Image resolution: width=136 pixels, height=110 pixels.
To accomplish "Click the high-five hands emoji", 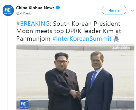I will point(116,38).
